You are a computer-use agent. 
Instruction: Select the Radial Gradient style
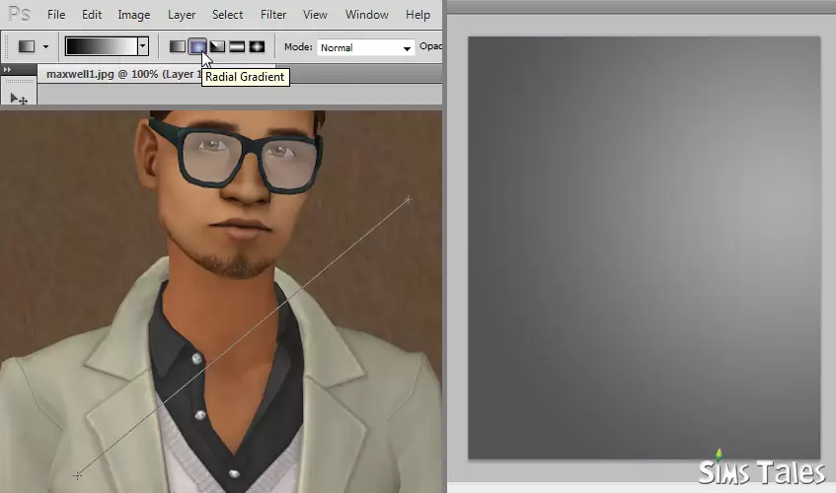click(197, 47)
